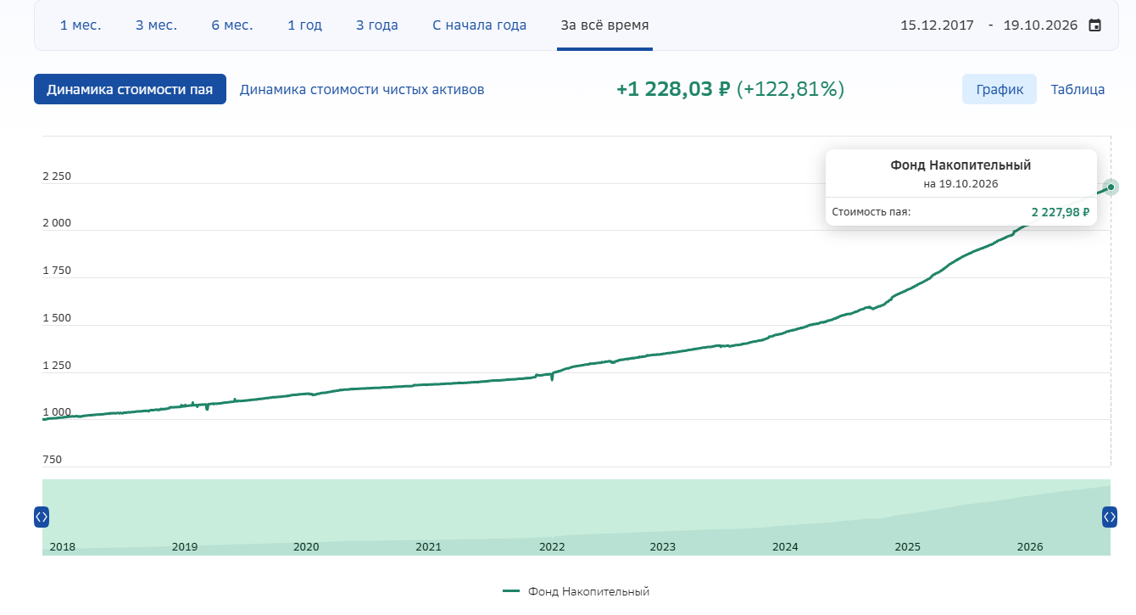1136x615 pixels.
Task: Click the end date 19.10.2026
Action: tap(1040, 25)
